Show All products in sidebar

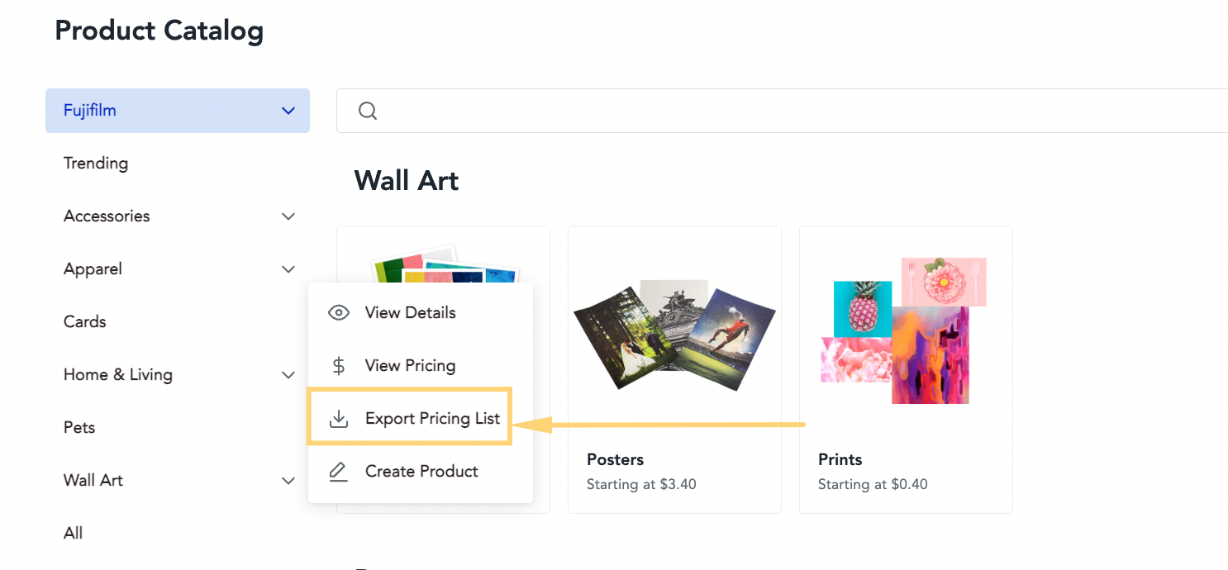(74, 534)
